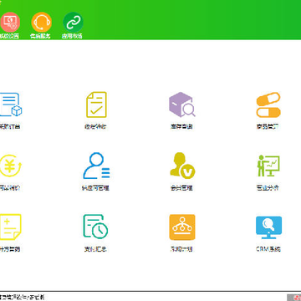This screenshot has height=301, width=301.
Task: Open the yellow checklist document icon
Action: 96,105
